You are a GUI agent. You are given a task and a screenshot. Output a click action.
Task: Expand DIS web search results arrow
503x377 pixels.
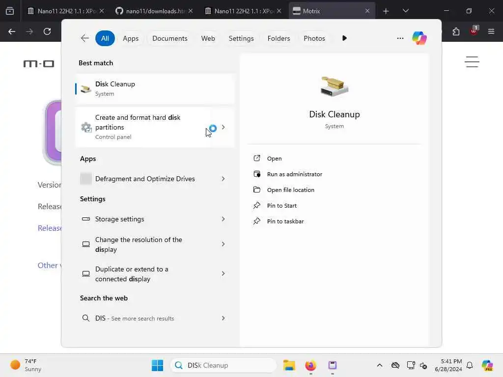tap(224, 318)
